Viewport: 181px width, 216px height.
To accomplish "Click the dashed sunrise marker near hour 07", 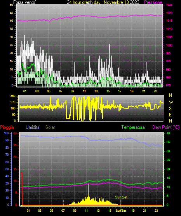I will (64, 202).
